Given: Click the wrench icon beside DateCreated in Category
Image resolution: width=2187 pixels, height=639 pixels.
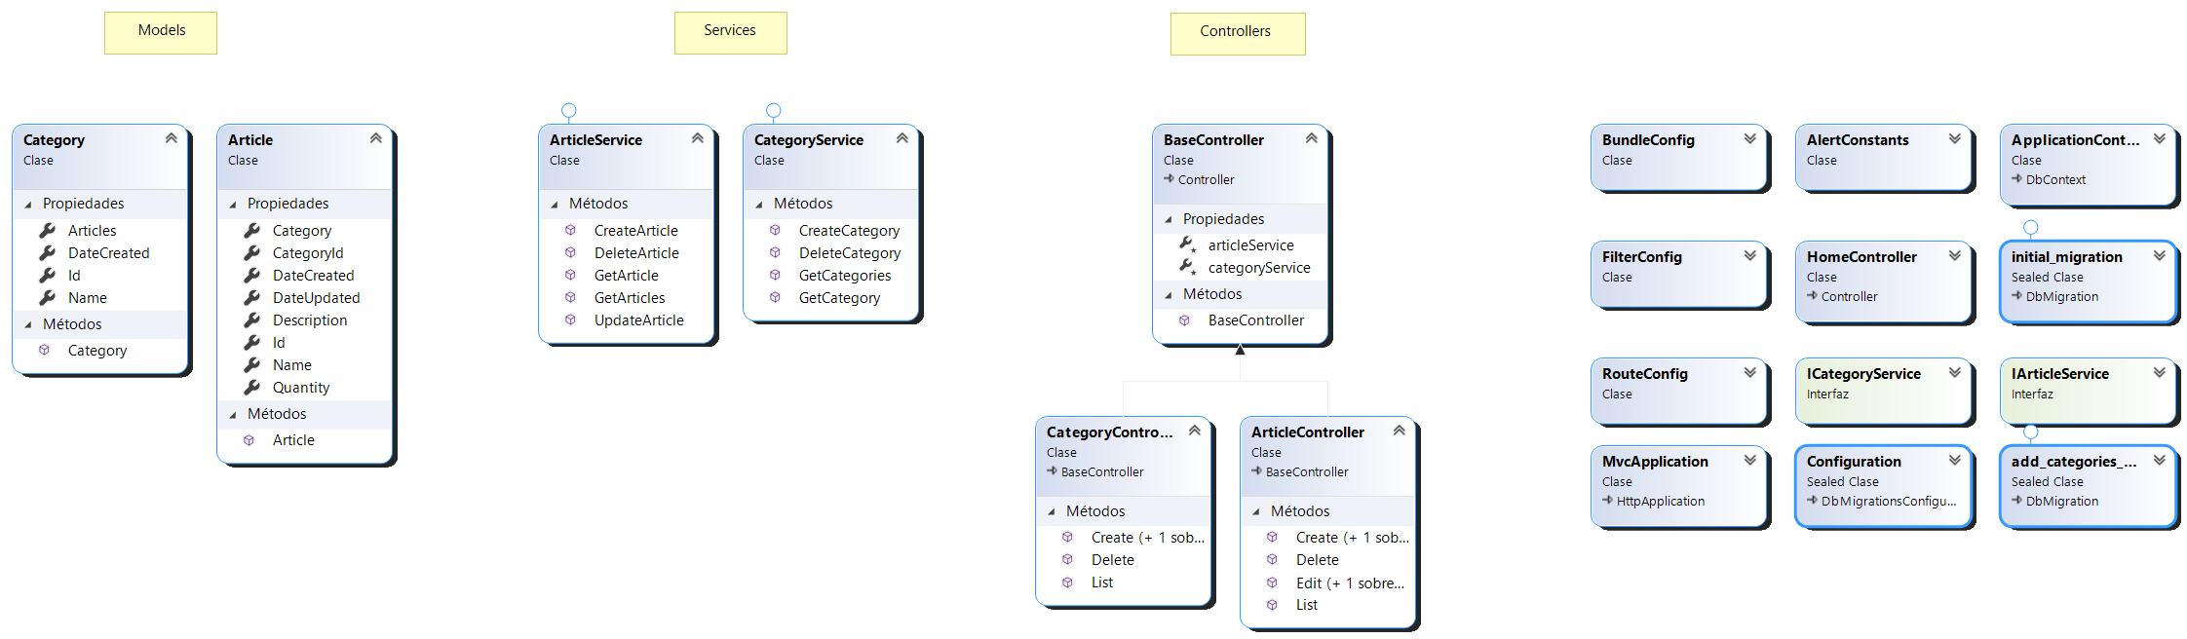Looking at the screenshot, I should click(x=47, y=253).
